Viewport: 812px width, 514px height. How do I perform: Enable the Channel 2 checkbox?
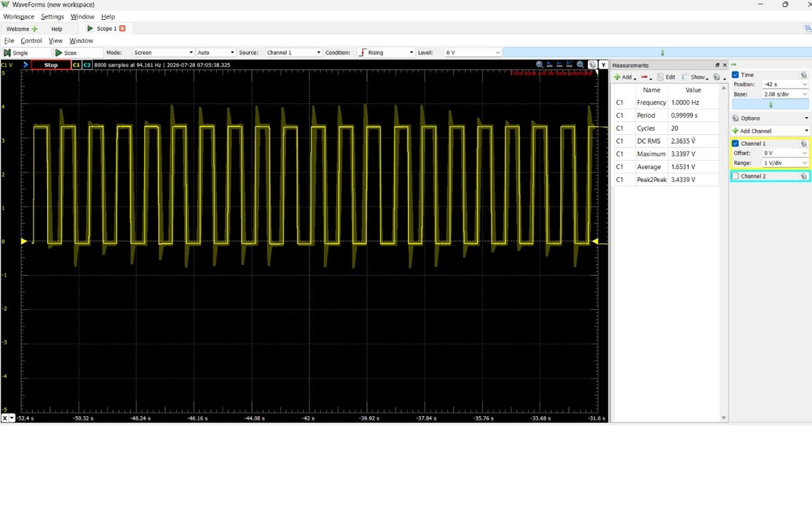(736, 176)
